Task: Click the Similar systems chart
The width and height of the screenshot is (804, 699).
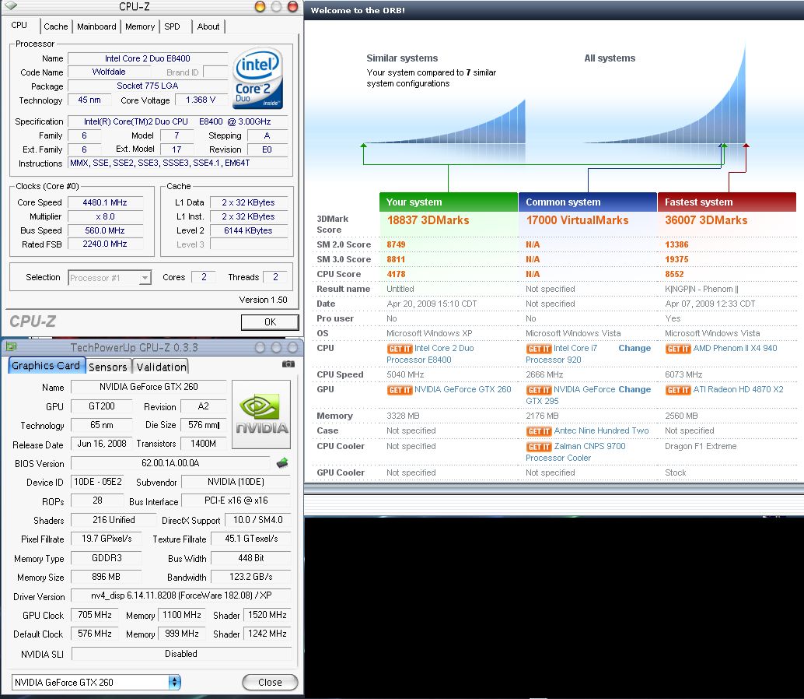Action: (445, 121)
